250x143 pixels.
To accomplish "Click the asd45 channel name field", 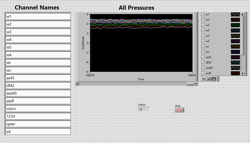I will [38, 93].
